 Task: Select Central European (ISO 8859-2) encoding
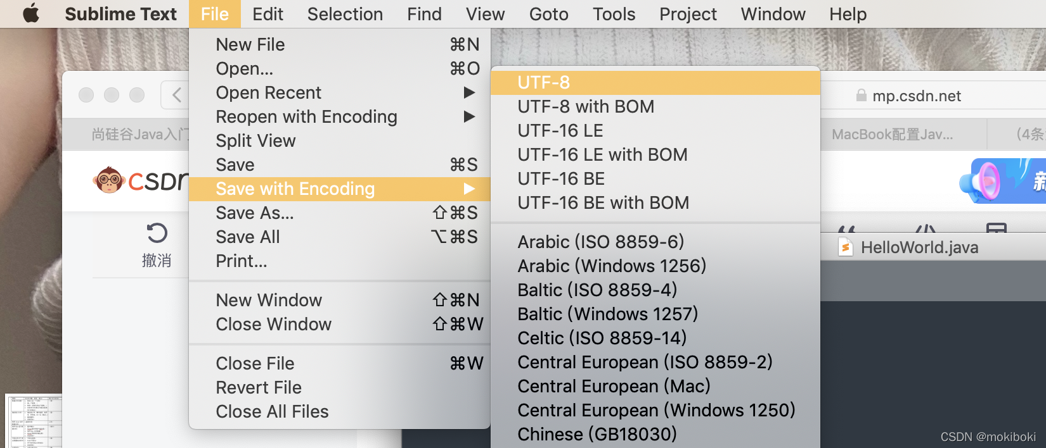pos(655,362)
